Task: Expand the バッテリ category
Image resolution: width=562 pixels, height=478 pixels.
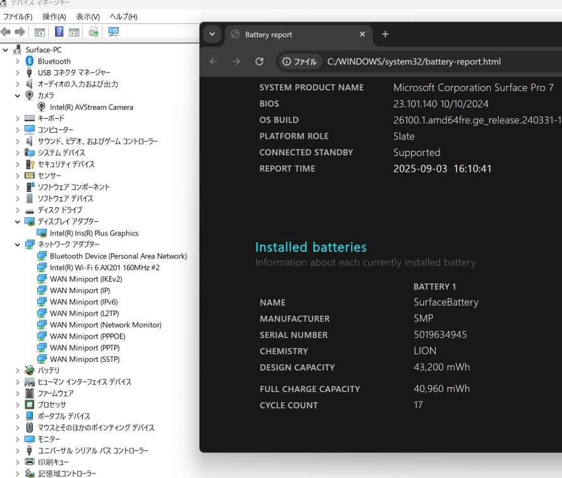Action: click(x=18, y=371)
